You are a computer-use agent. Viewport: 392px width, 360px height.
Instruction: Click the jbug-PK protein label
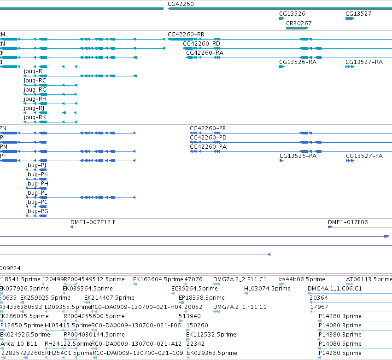click(x=37, y=174)
